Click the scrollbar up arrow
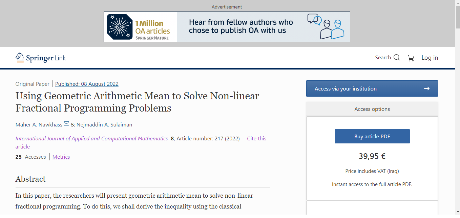 coord(457,3)
